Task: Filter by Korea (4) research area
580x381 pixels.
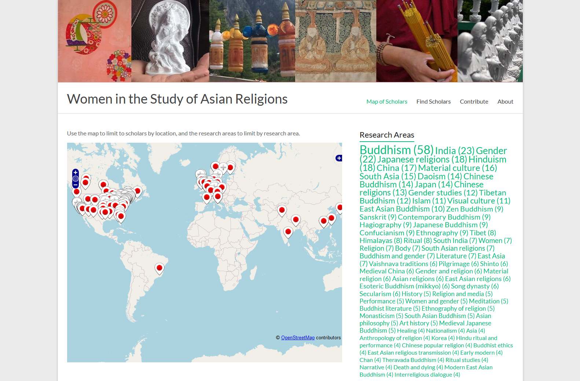Action: click(443, 338)
